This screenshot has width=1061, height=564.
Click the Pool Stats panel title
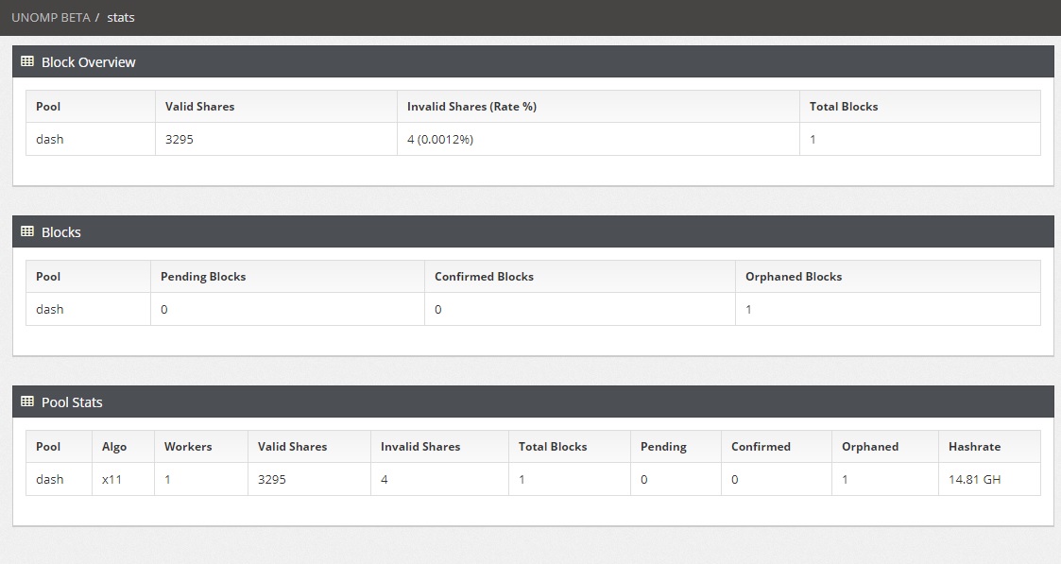pos(72,402)
